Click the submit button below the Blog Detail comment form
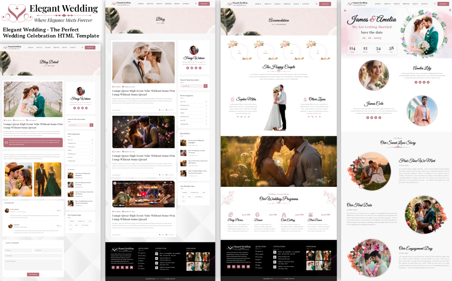The width and height of the screenshot is (452, 281). [33, 274]
